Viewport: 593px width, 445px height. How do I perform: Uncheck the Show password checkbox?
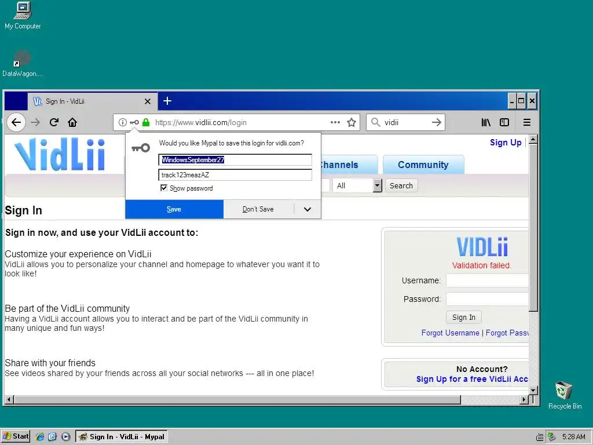[x=164, y=188]
